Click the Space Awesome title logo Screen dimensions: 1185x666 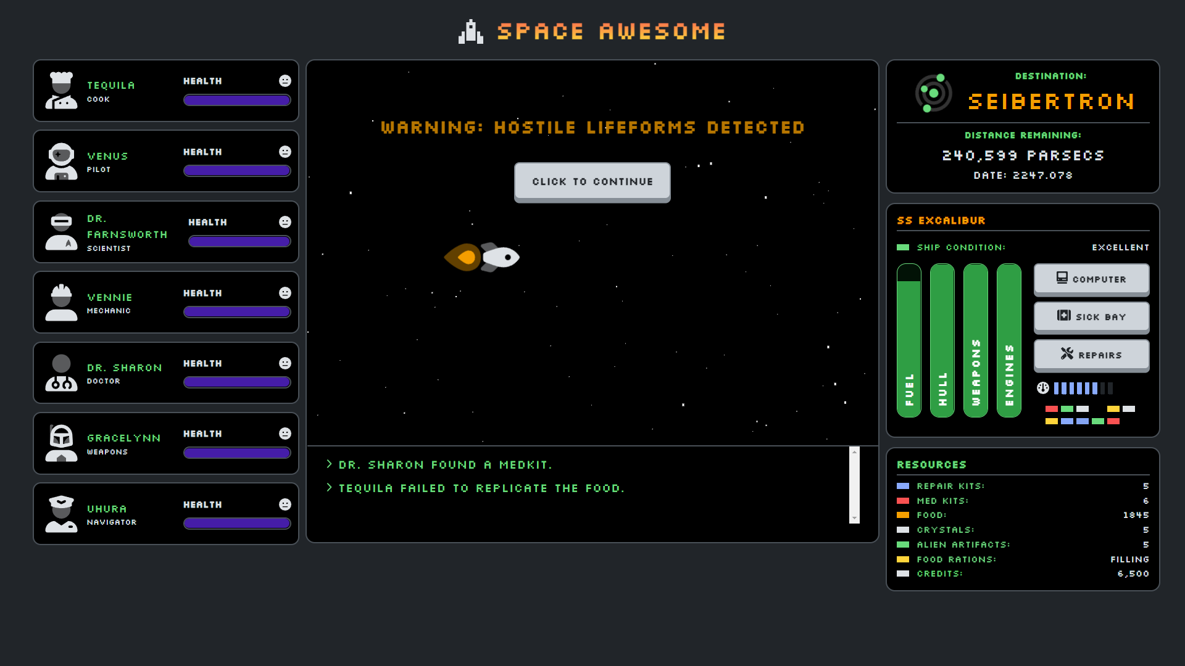click(x=592, y=31)
